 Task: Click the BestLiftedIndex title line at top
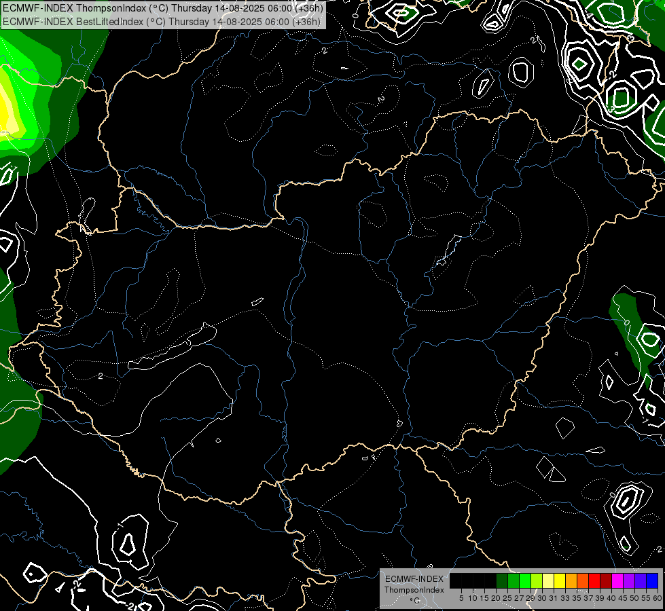[162, 21]
